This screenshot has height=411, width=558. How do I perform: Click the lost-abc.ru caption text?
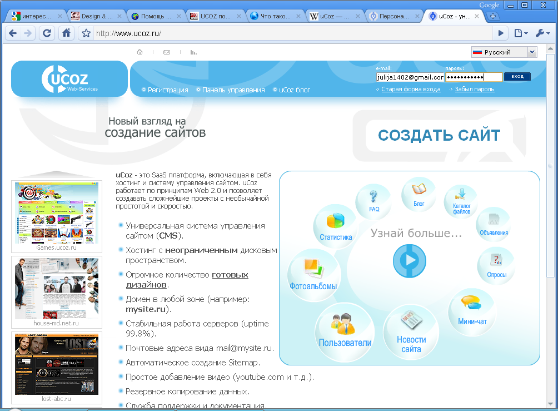click(x=56, y=399)
